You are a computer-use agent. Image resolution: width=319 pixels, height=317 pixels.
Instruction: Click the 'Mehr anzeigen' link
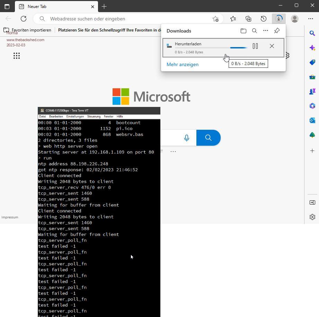pos(183,64)
